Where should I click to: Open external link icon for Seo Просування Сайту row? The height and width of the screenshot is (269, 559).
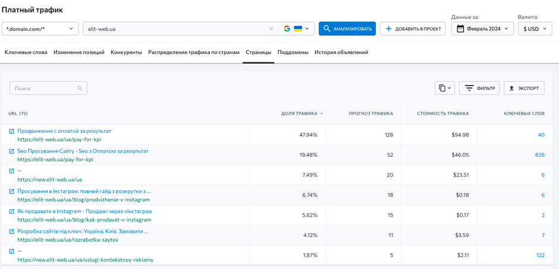pyautogui.click(x=11, y=151)
